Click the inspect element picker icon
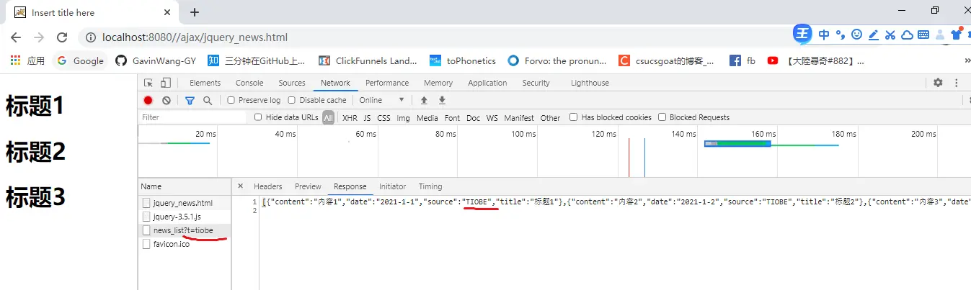This screenshot has width=971, height=290. point(148,83)
